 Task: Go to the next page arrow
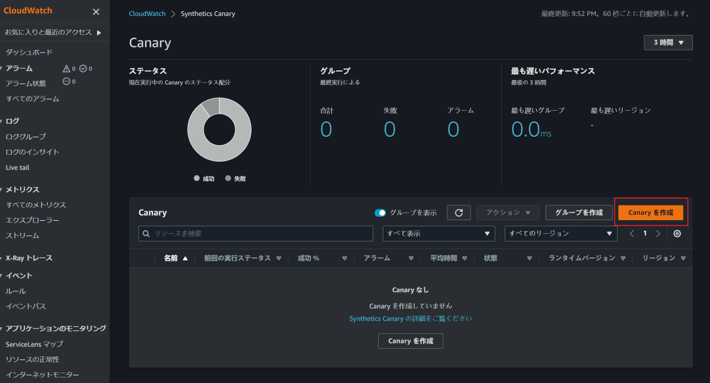658,233
